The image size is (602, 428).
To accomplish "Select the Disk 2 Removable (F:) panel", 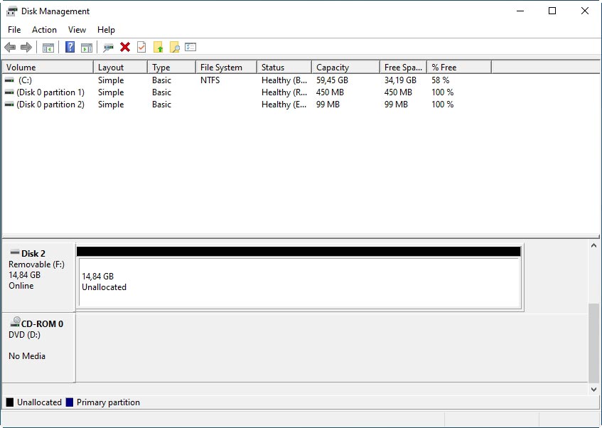I will pos(38,277).
